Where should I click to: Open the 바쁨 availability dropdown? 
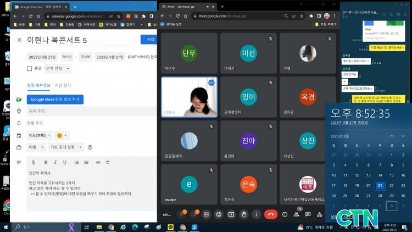[37, 147]
